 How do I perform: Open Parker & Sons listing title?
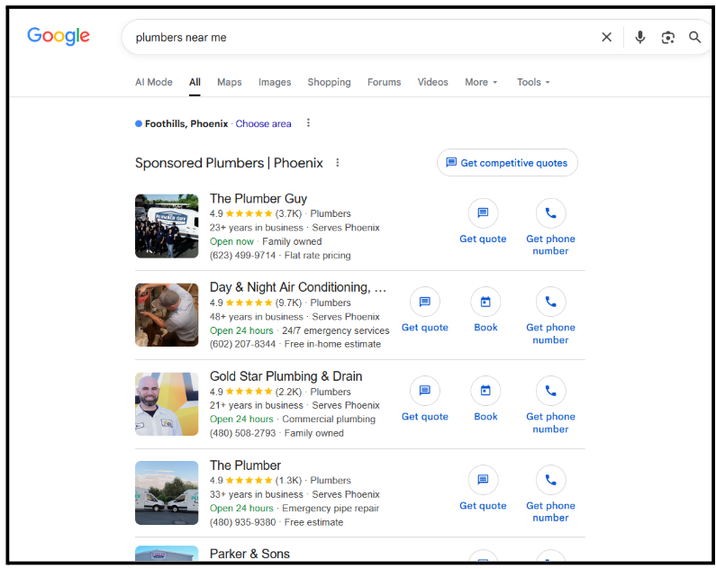click(x=249, y=554)
